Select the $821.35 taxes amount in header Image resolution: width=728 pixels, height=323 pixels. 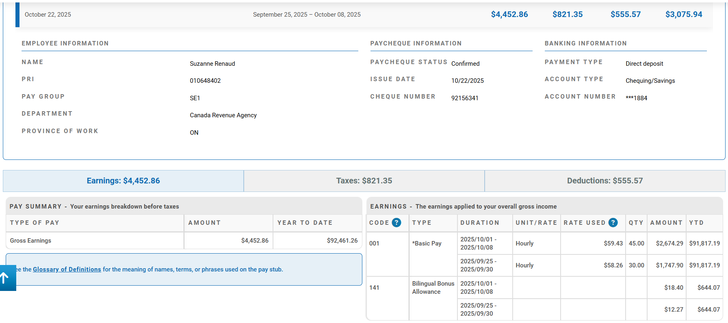(x=567, y=15)
